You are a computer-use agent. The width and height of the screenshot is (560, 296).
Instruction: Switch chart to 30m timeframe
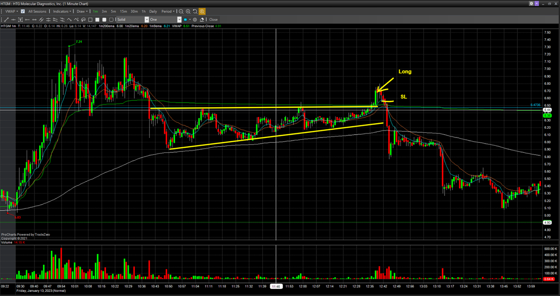click(x=134, y=11)
